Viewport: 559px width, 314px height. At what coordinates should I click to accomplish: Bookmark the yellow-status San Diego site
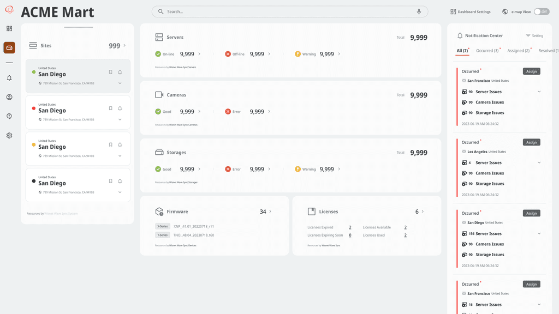[110, 144]
